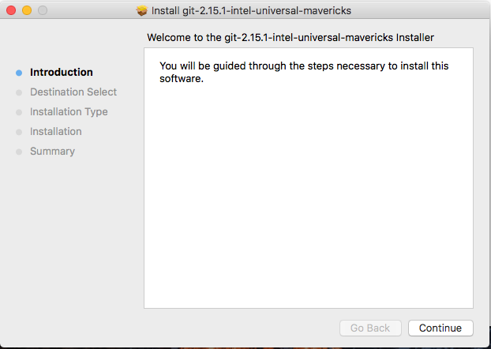
Task: Click the guided steps paragraph text
Action: pyautogui.click(x=304, y=72)
